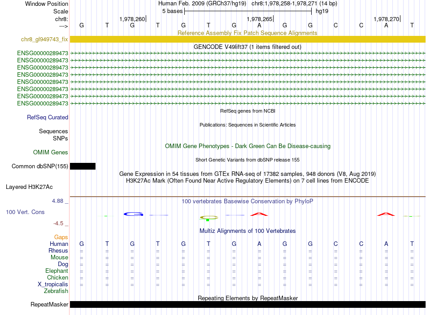
Task: Click the Scale label
Action: pyautogui.click(x=61, y=11)
